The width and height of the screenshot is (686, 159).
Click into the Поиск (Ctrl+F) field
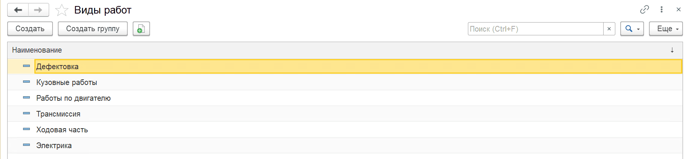point(535,29)
